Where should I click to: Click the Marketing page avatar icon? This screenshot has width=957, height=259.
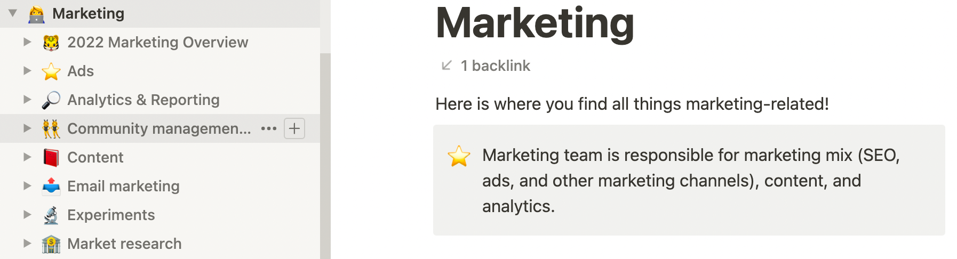(x=36, y=14)
